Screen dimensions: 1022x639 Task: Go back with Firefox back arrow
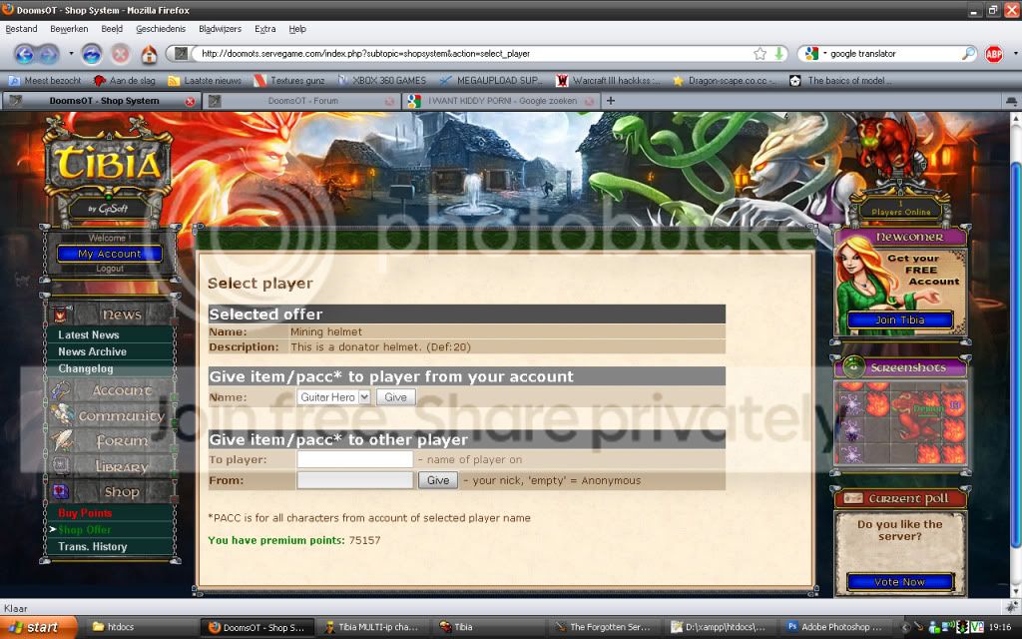click(24, 54)
